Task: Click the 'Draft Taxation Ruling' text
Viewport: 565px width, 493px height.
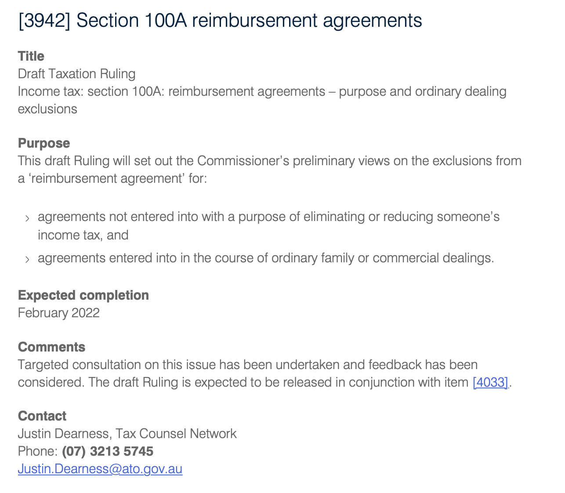Action: (x=77, y=74)
